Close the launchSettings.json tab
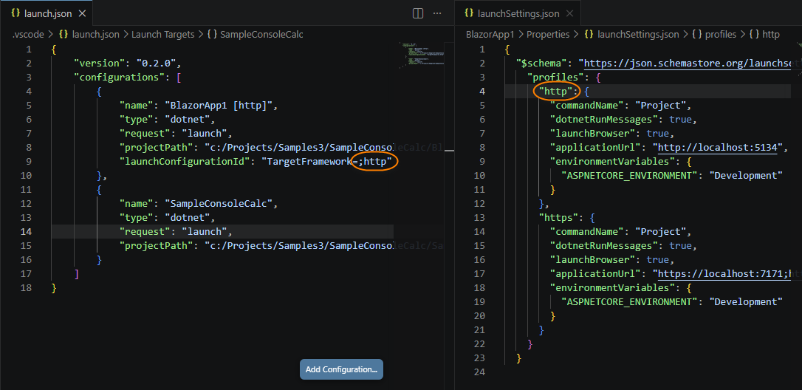Screen dimensions: 802x390 point(570,13)
